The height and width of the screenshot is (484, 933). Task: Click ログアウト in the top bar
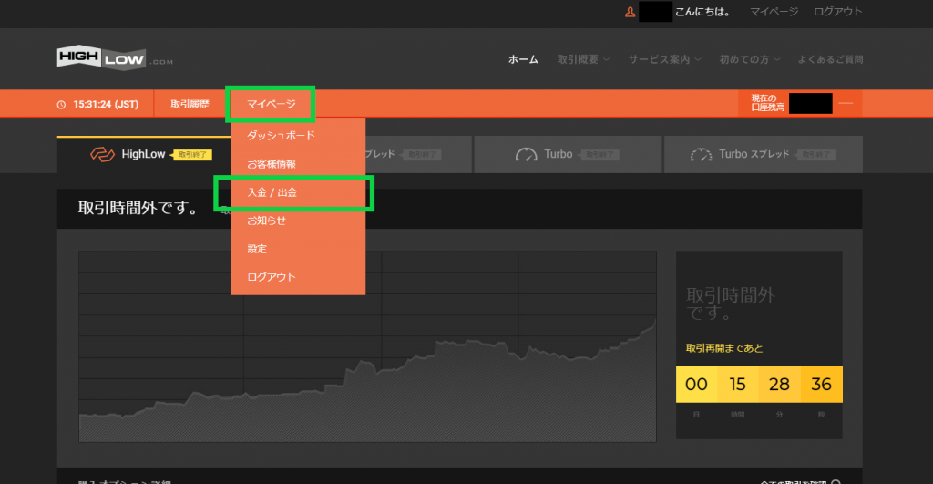click(838, 12)
